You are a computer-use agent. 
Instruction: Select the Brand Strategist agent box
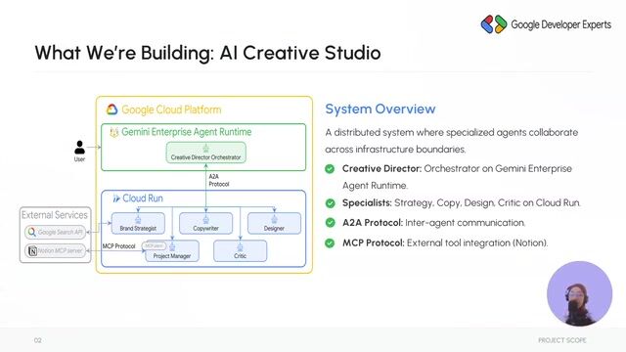(x=138, y=223)
